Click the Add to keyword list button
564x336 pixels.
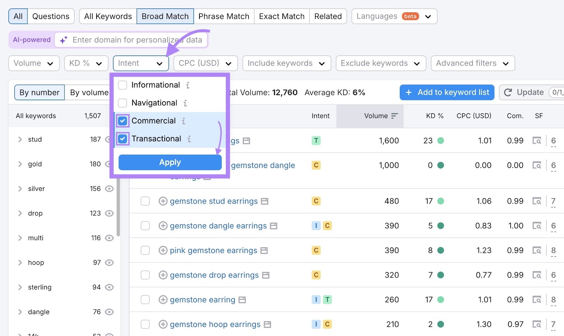(447, 92)
